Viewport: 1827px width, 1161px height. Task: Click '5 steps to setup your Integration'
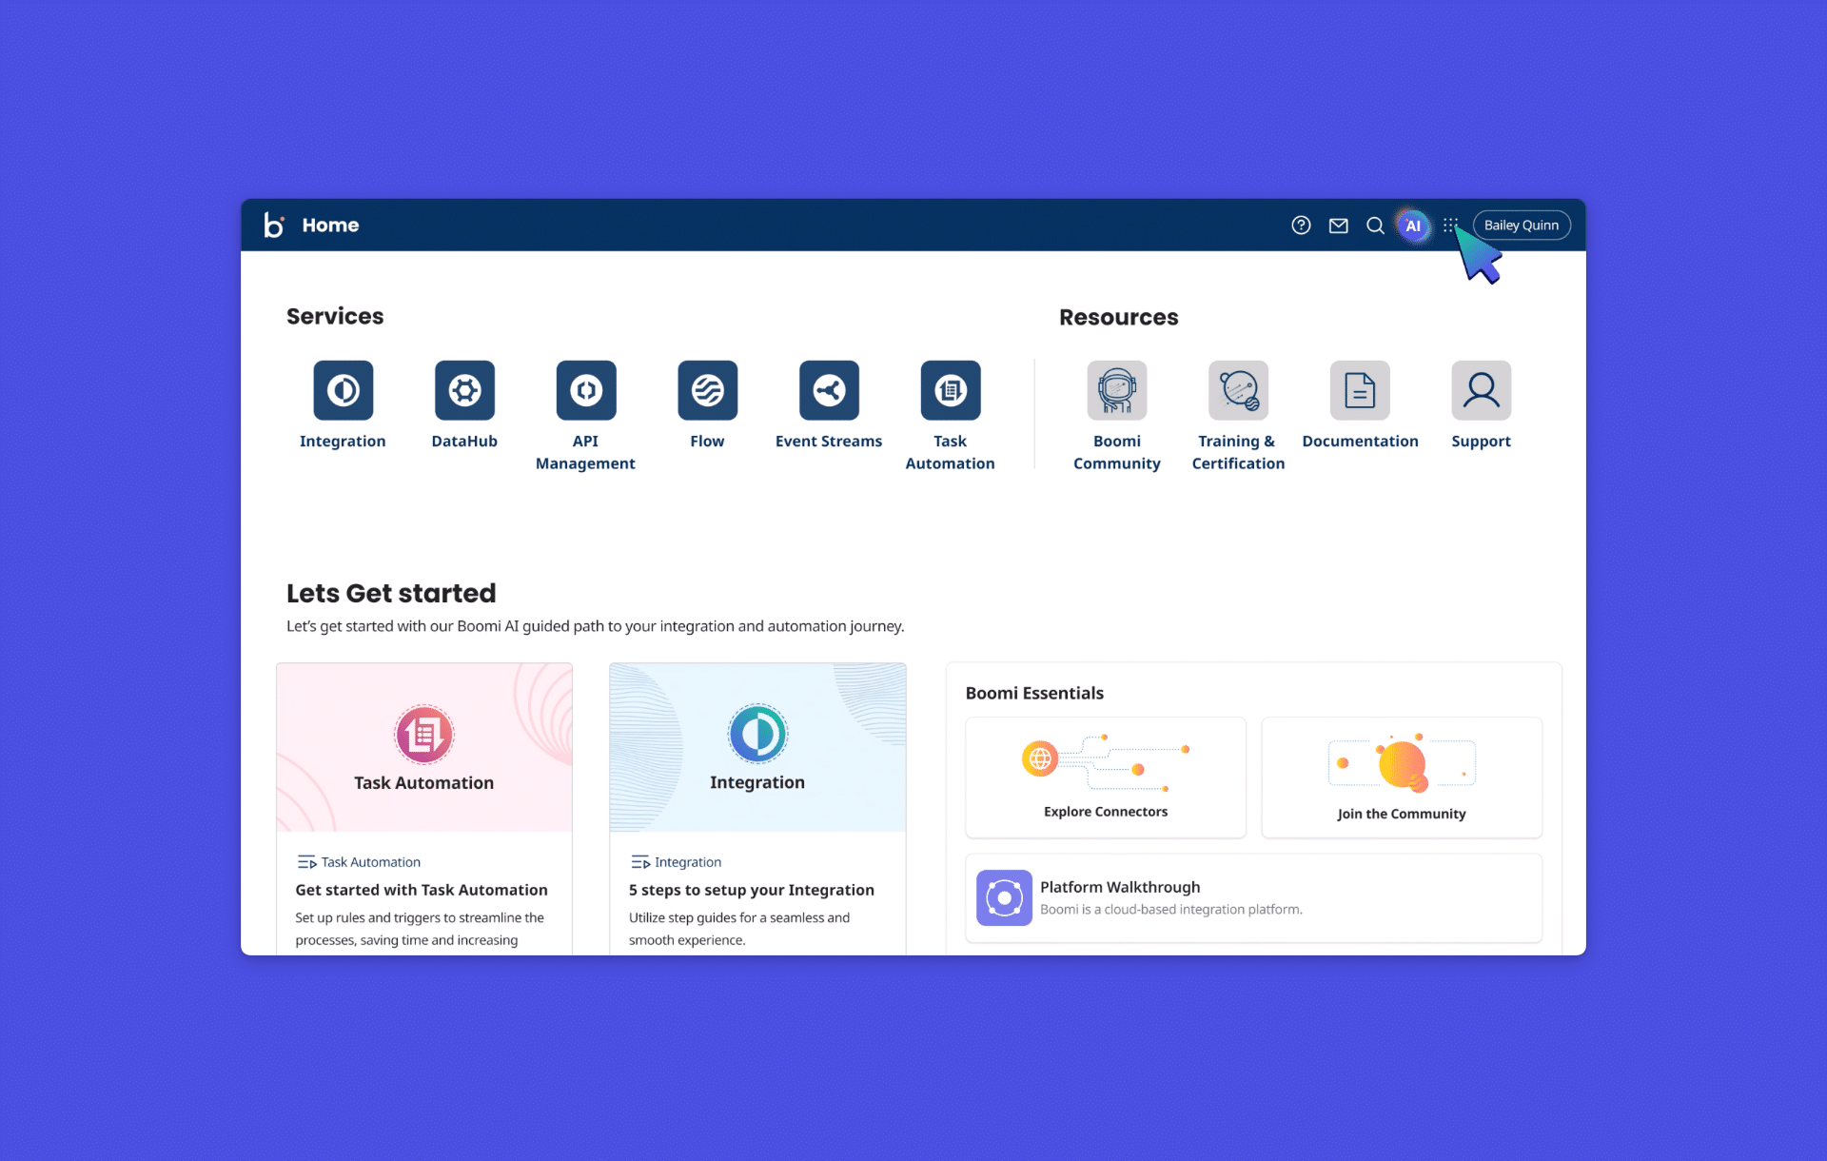coord(752,890)
